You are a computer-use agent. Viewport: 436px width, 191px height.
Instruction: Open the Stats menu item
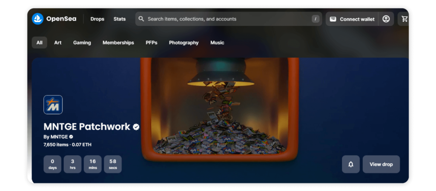pyautogui.click(x=120, y=19)
